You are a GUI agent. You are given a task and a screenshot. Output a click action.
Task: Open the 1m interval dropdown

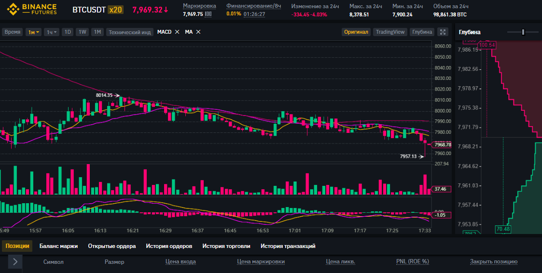(34, 32)
